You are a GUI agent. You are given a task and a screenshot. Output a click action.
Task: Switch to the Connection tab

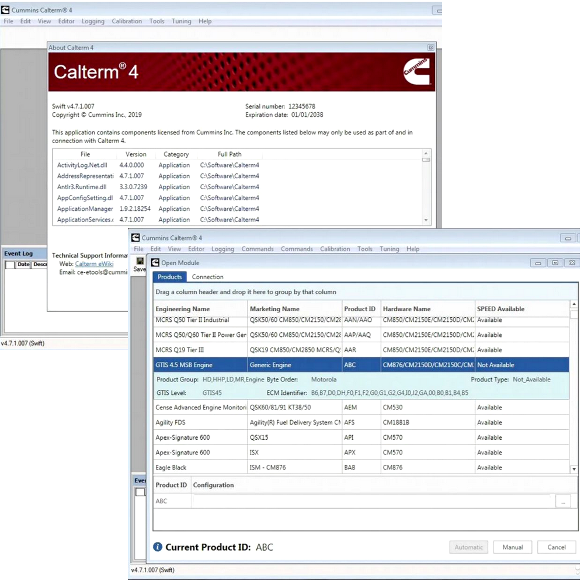click(207, 277)
